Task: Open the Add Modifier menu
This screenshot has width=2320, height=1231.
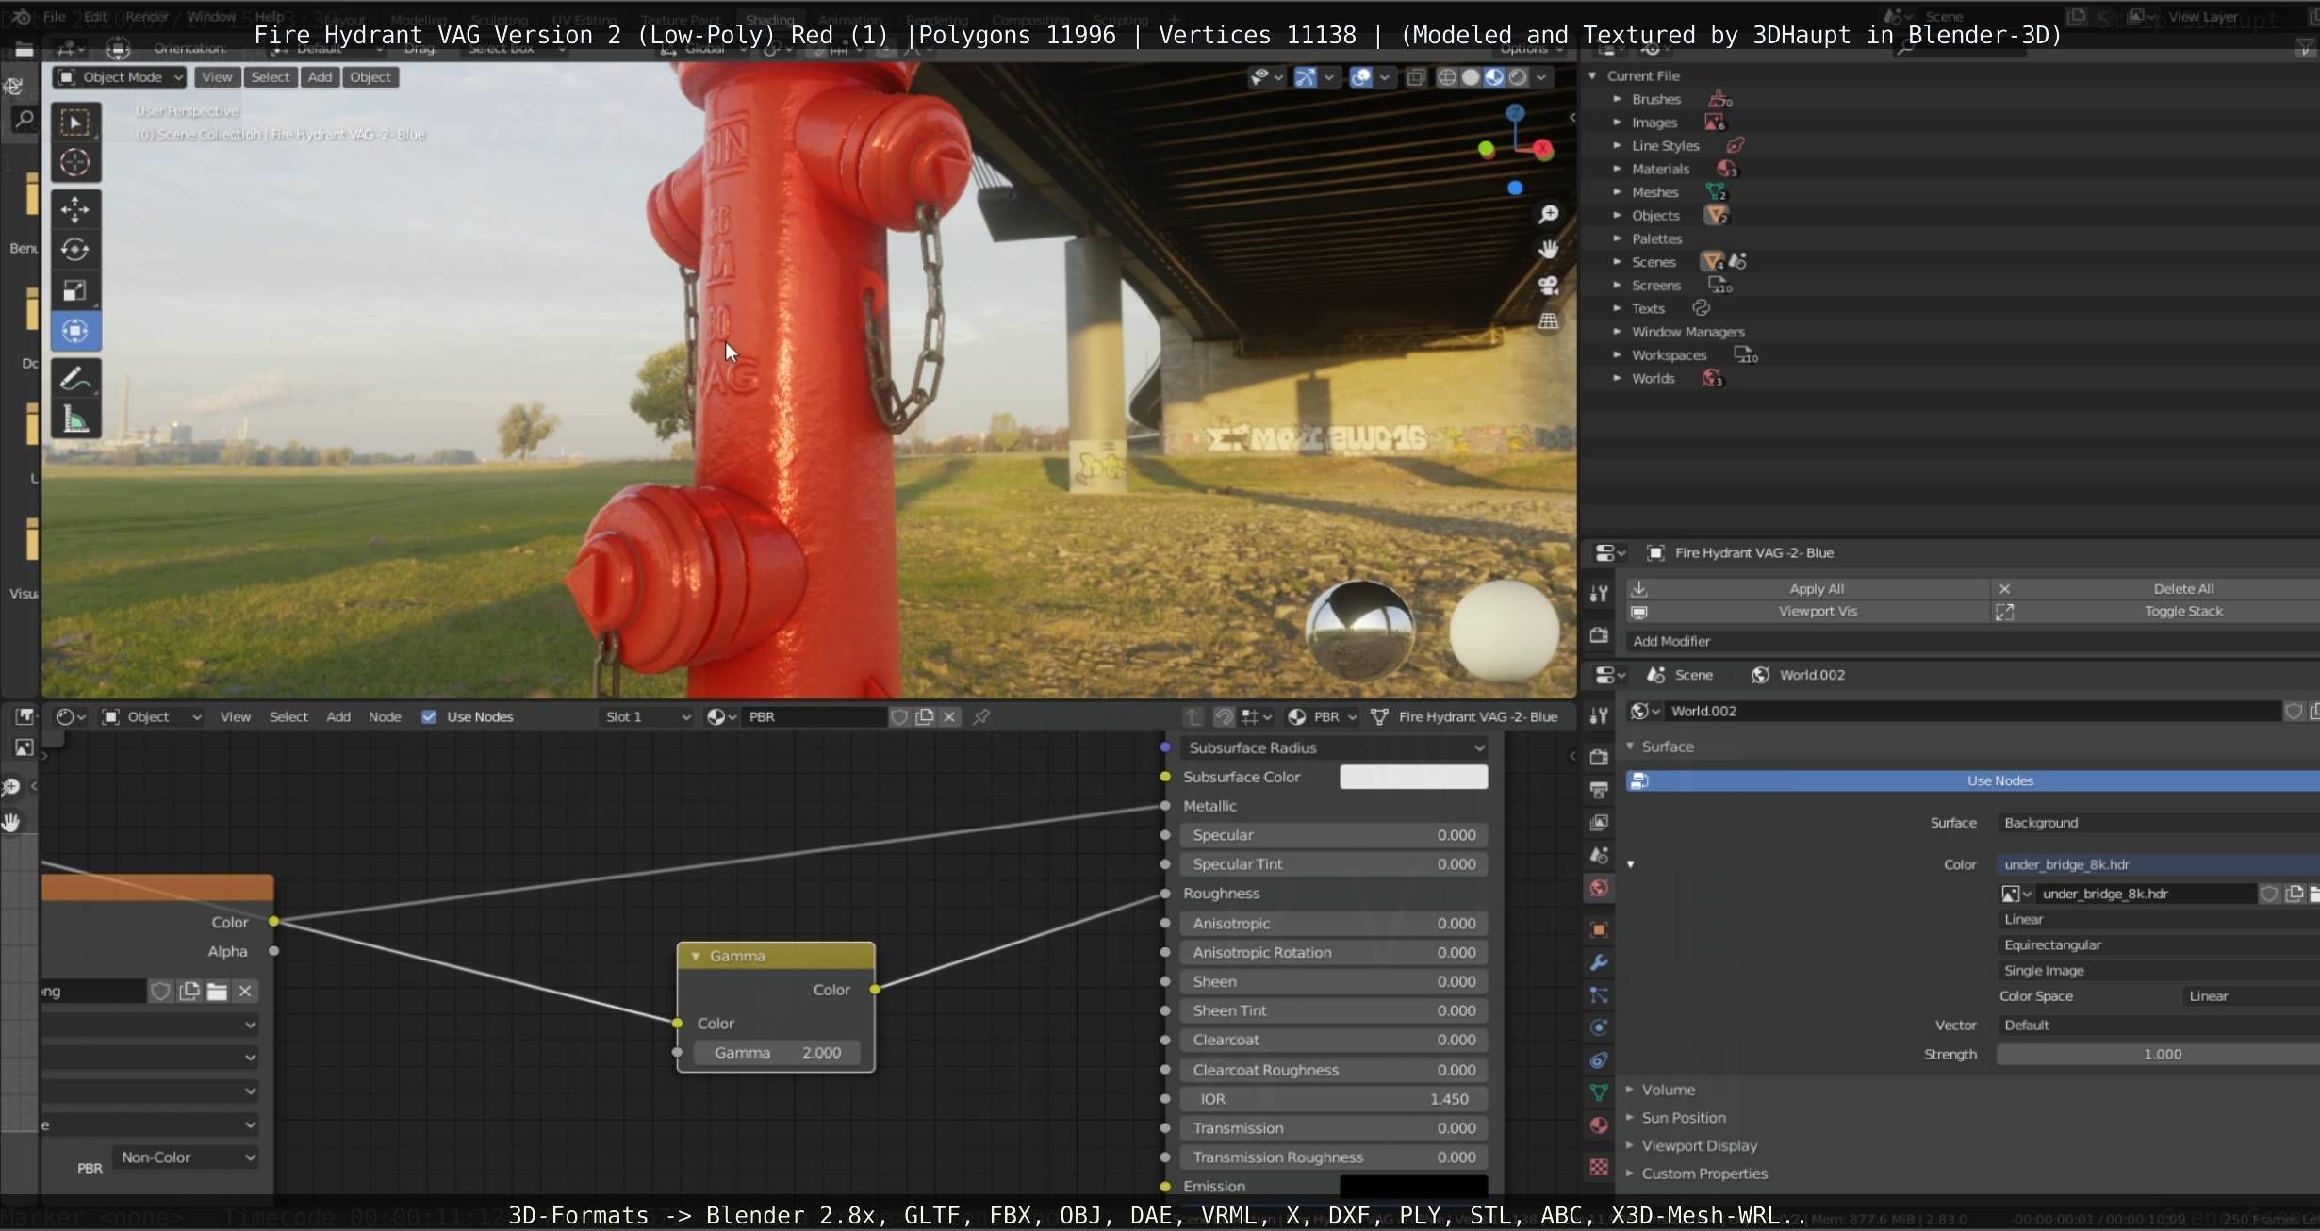Action: [1973, 641]
